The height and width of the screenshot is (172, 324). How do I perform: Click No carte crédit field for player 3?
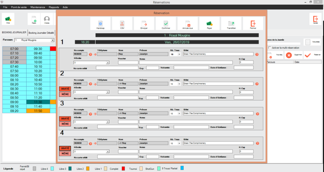pyautogui.click(x=118, y=127)
